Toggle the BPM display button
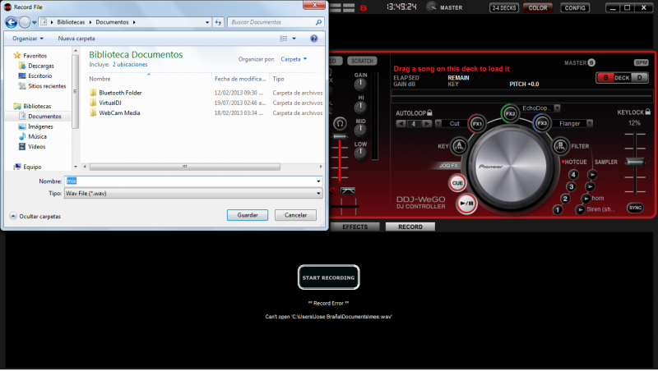Viewport: 658px width, 371px height. [641, 63]
